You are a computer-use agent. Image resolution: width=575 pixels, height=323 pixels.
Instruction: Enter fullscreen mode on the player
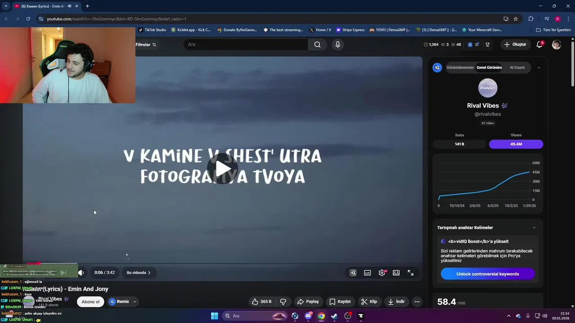[x=411, y=273]
